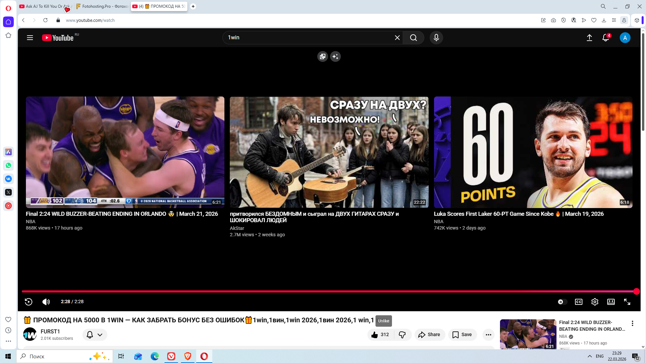Switch to Ask AJ To Kill You tab
The width and height of the screenshot is (646, 363).
44,6
